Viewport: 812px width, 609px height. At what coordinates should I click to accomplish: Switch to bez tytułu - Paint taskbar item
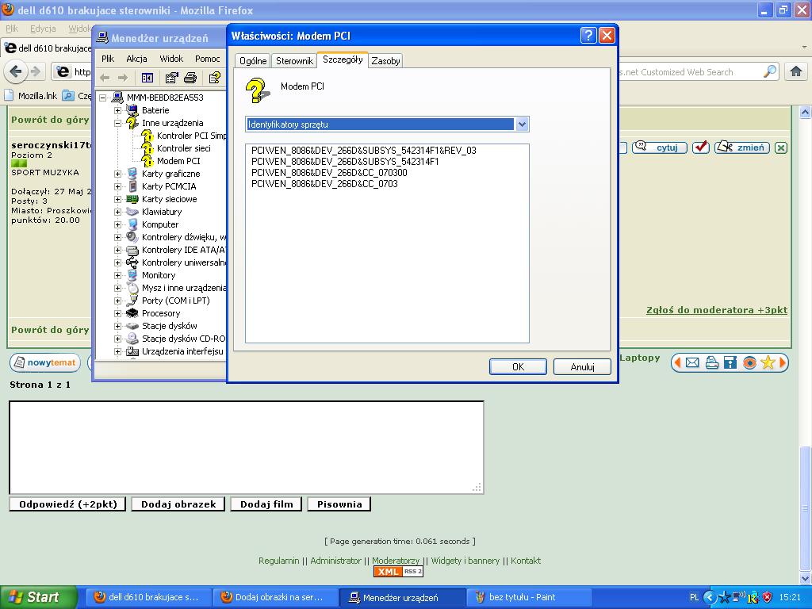529,597
